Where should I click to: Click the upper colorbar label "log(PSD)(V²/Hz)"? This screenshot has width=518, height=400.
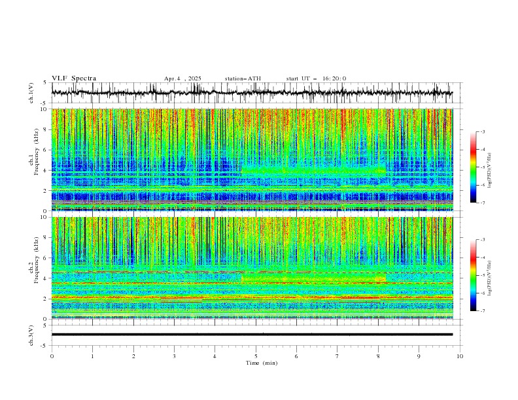tap(490, 171)
